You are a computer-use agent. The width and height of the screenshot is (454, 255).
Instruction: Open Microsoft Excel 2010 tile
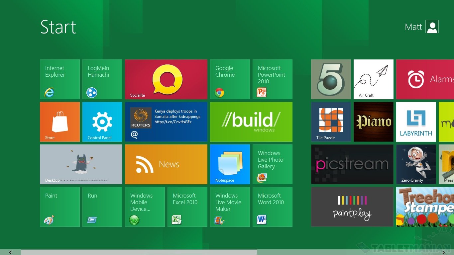[187, 207]
